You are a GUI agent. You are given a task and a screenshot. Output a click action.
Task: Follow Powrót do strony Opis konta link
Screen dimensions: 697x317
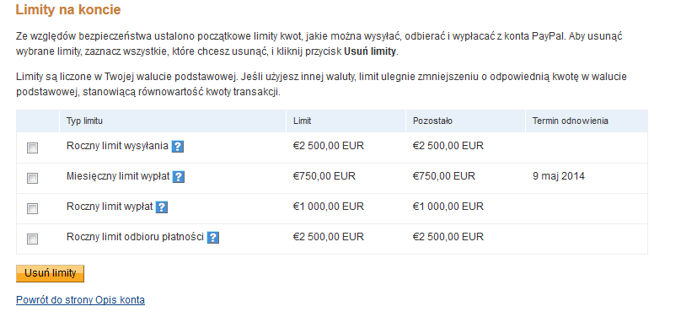pos(80,299)
